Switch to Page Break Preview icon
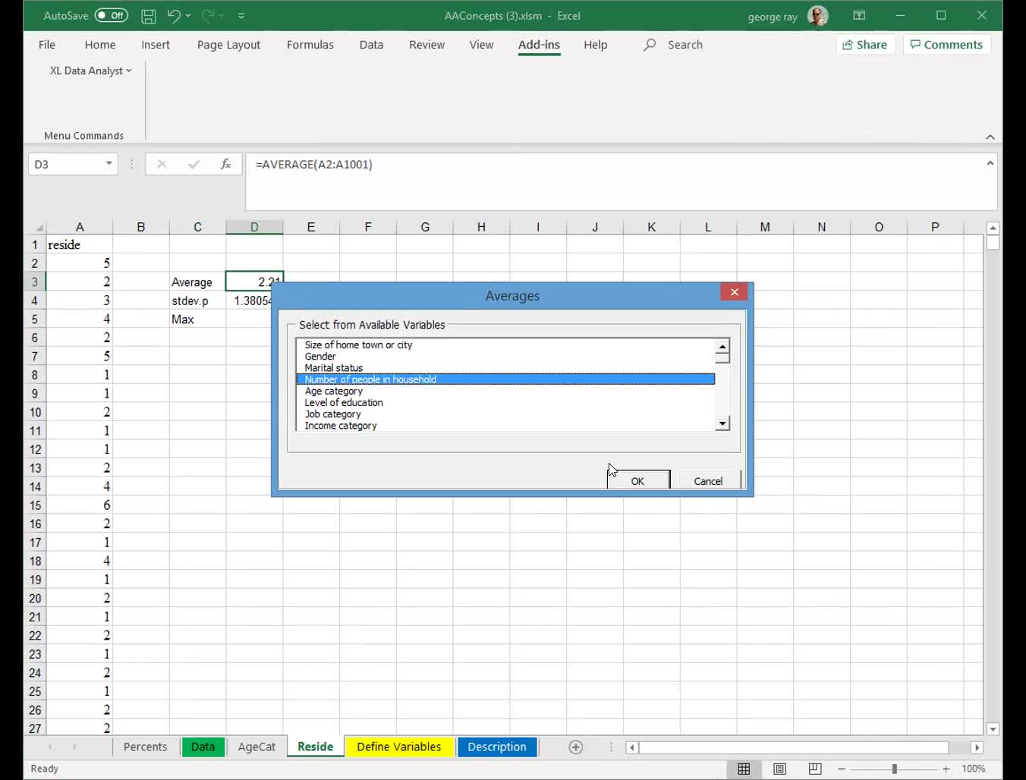 click(x=815, y=769)
